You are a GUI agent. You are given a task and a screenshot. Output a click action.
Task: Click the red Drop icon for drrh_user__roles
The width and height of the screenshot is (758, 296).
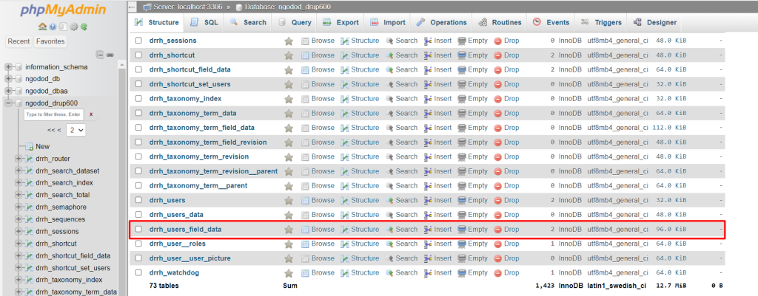pos(498,244)
